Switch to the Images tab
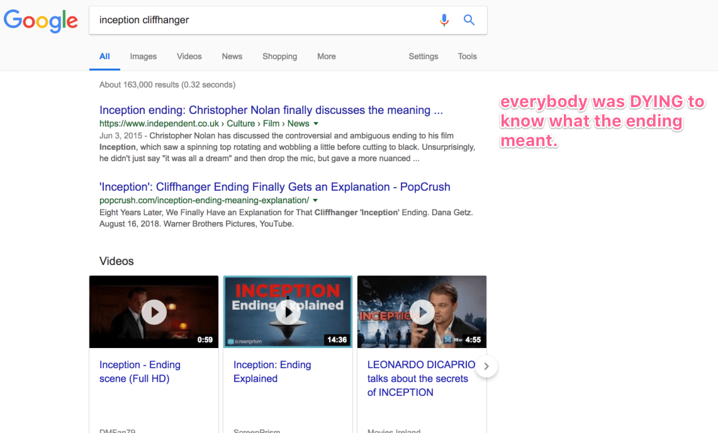The height and width of the screenshot is (433, 718). [x=143, y=57]
